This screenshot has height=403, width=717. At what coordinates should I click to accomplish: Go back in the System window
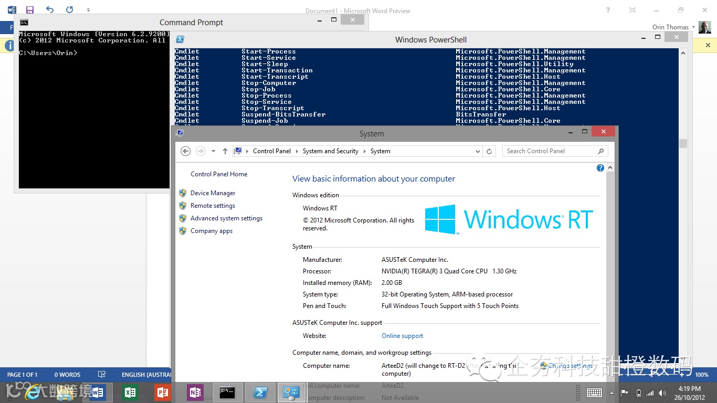click(185, 151)
